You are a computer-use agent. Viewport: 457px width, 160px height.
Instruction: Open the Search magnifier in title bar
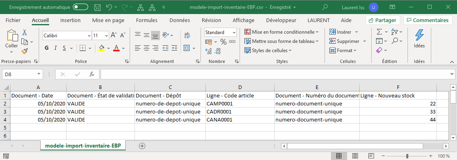pyautogui.click(x=325, y=7)
